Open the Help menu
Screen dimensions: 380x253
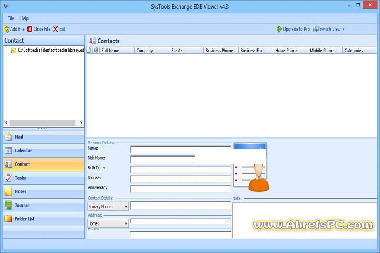pyautogui.click(x=24, y=18)
